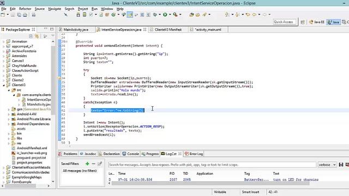Toggle Link with Editor in Package Explorer
Image resolution: width=349 pixels, height=196 pixels.
click(x=37, y=36)
